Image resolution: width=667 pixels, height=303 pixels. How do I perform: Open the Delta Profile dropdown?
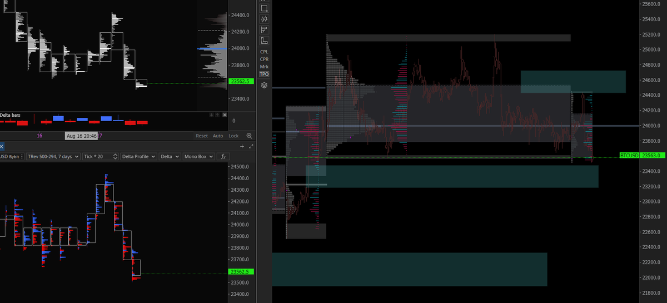tap(139, 157)
